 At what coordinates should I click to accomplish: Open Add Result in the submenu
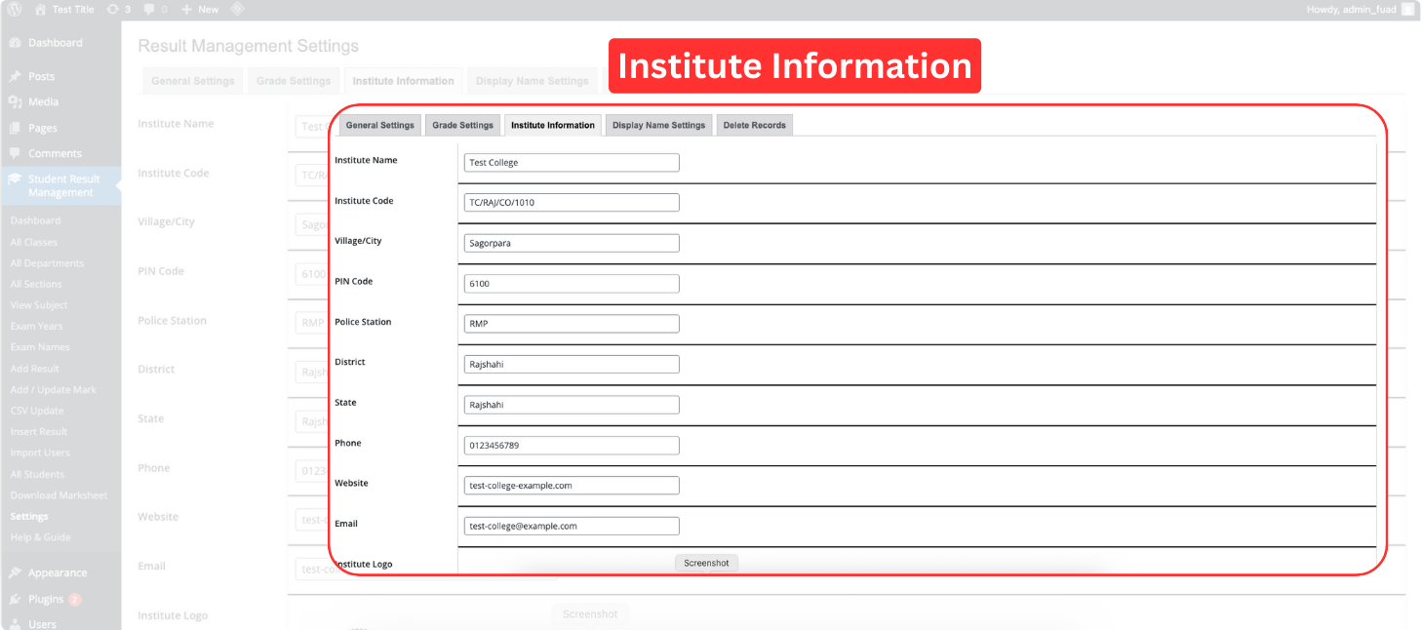(35, 369)
